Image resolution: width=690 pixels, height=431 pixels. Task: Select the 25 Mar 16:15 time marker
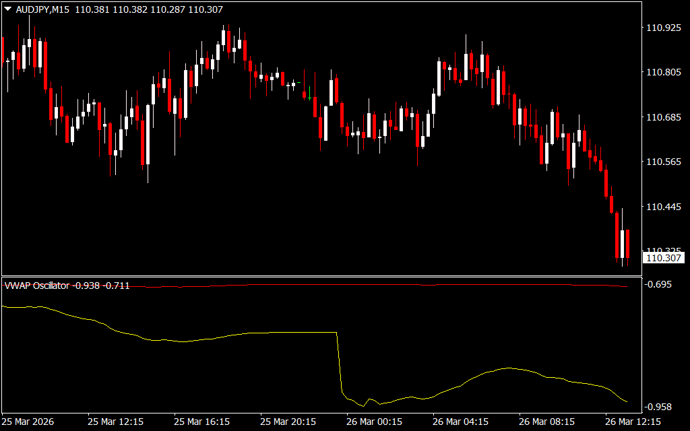pyautogui.click(x=201, y=422)
